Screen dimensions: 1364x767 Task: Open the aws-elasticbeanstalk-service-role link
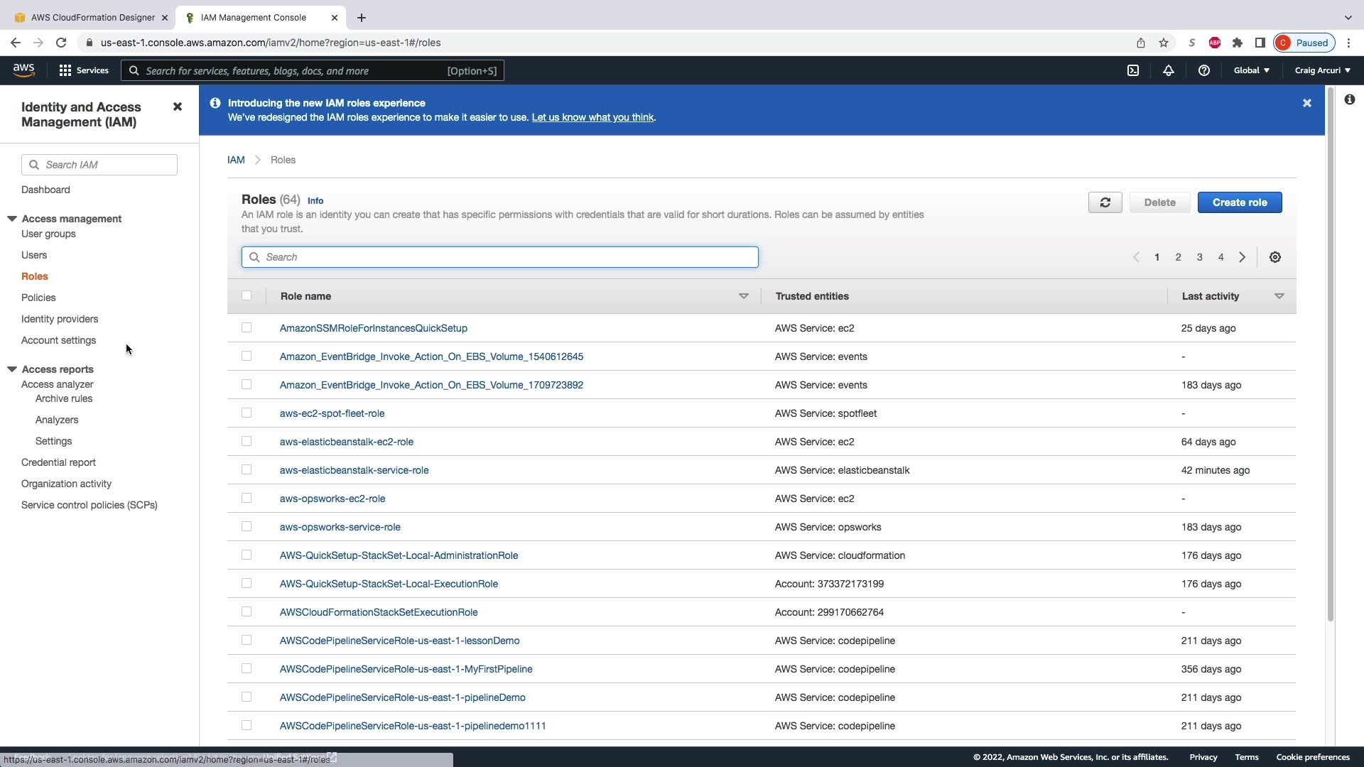click(354, 470)
